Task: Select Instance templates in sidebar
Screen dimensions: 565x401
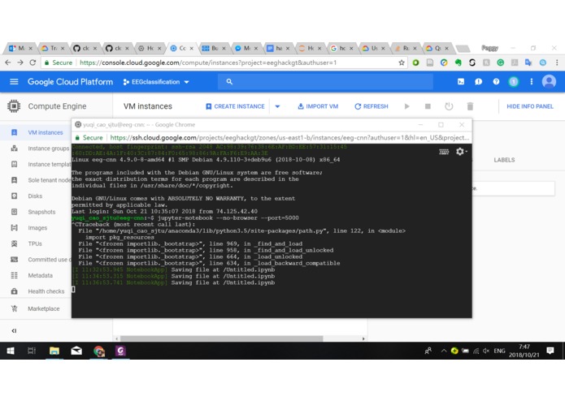Action: tap(50, 164)
